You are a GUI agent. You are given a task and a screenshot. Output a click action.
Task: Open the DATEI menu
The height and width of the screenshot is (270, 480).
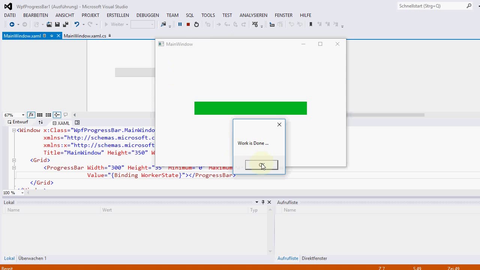10,15
